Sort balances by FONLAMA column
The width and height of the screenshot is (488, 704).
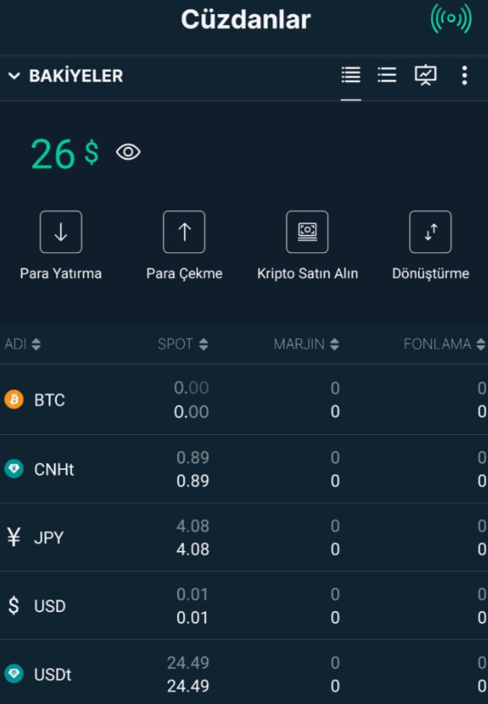click(444, 344)
